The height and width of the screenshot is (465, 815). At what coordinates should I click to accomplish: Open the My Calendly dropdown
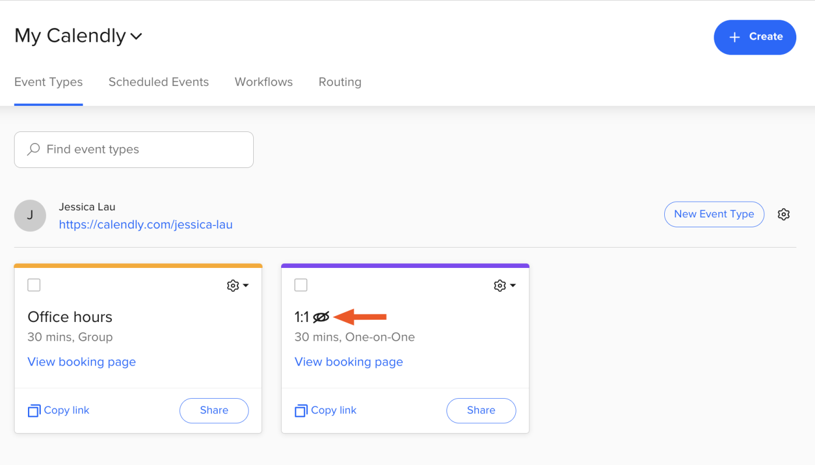click(79, 36)
